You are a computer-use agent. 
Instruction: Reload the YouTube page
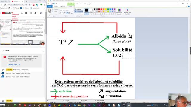click(x=5, y=5)
